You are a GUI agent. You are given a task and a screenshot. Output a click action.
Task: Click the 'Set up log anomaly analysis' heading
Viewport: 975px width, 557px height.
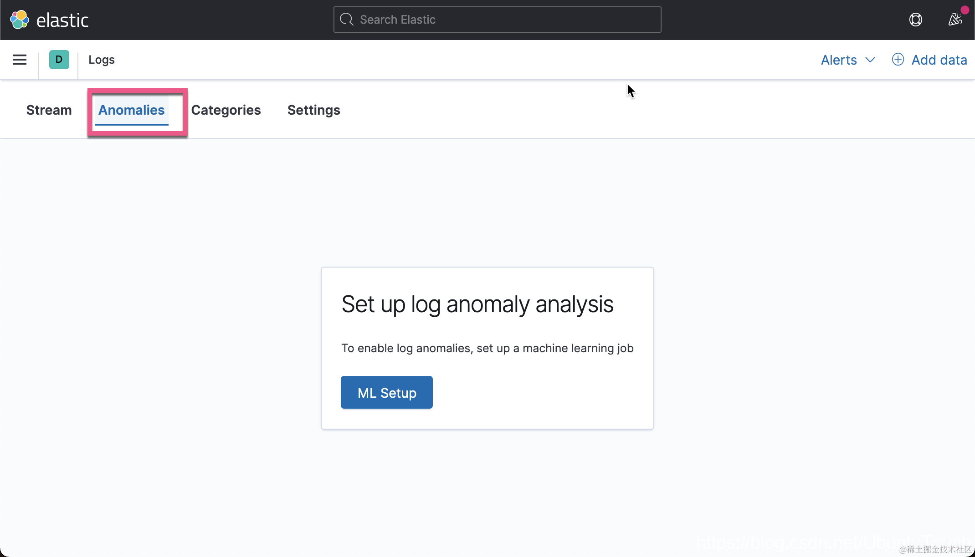tap(477, 304)
